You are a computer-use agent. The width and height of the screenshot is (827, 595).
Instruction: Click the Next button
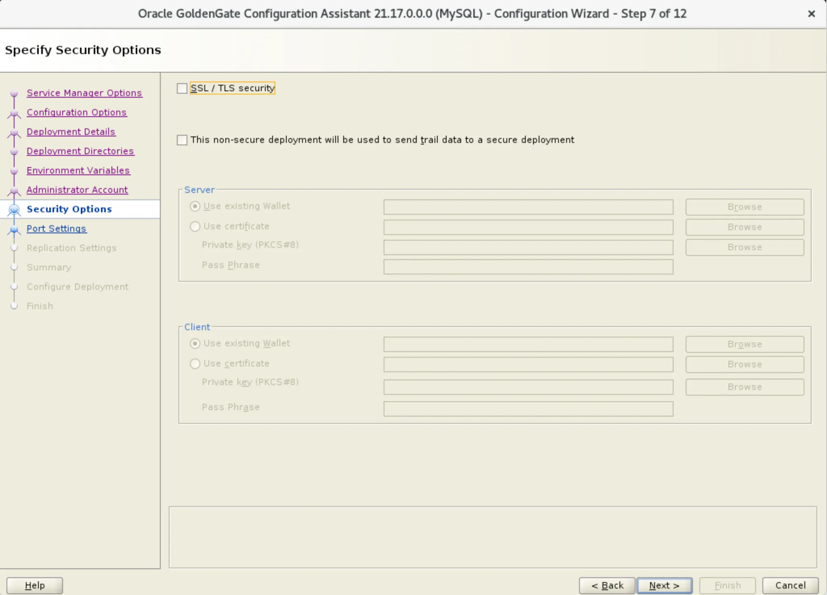pos(664,585)
